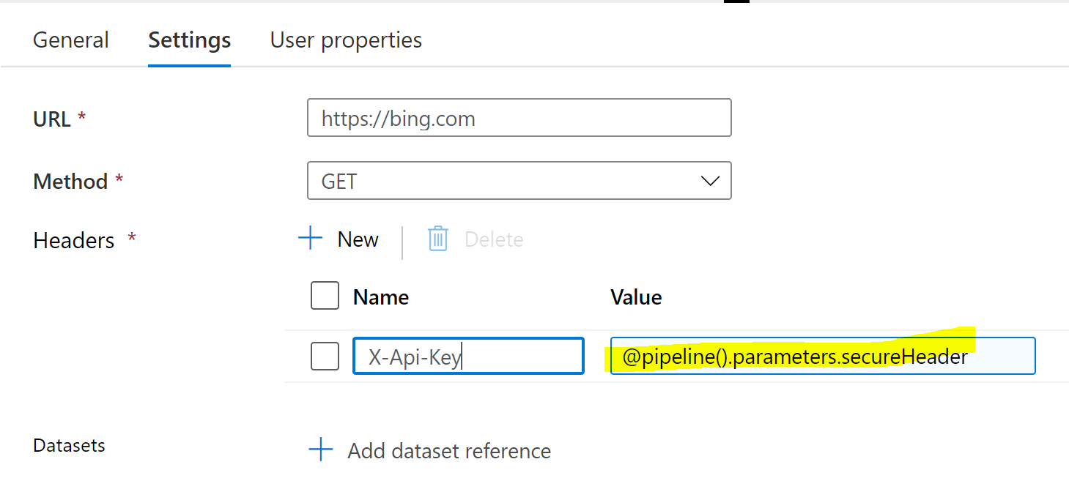1069x481 pixels.
Task: Open the User properties tab
Action: 346,40
